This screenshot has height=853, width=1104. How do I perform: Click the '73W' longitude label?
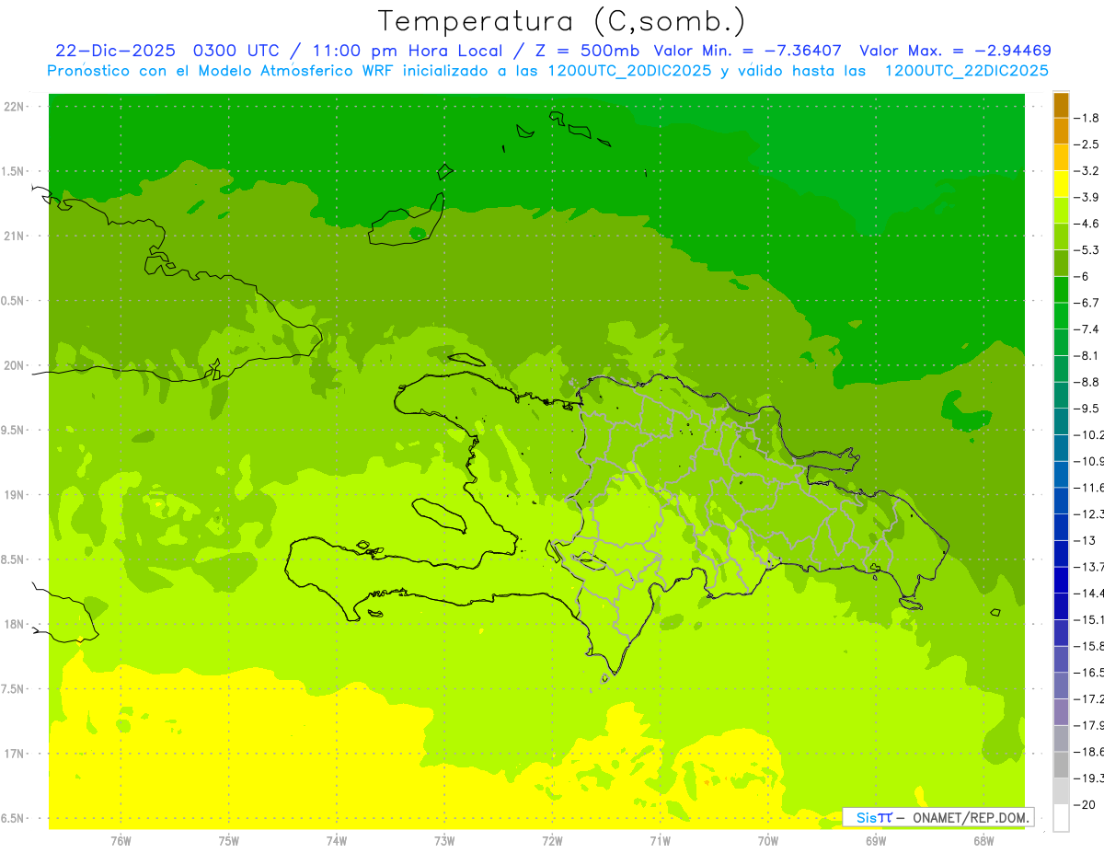click(x=444, y=840)
